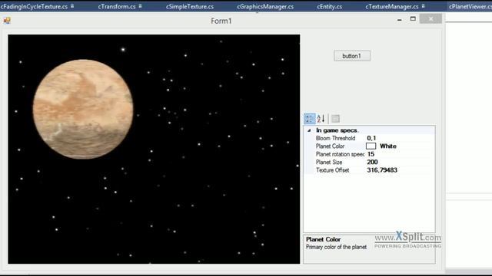Click the pin icon on cTextureManager.cs tab
492x276 pixels.
(423, 6)
